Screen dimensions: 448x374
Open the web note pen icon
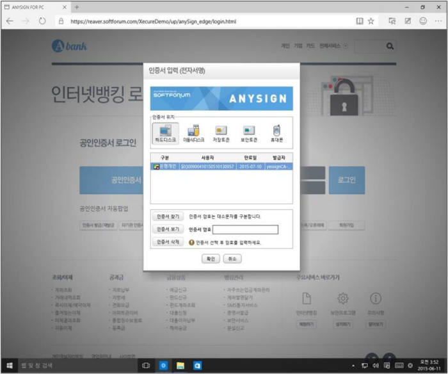coord(408,21)
